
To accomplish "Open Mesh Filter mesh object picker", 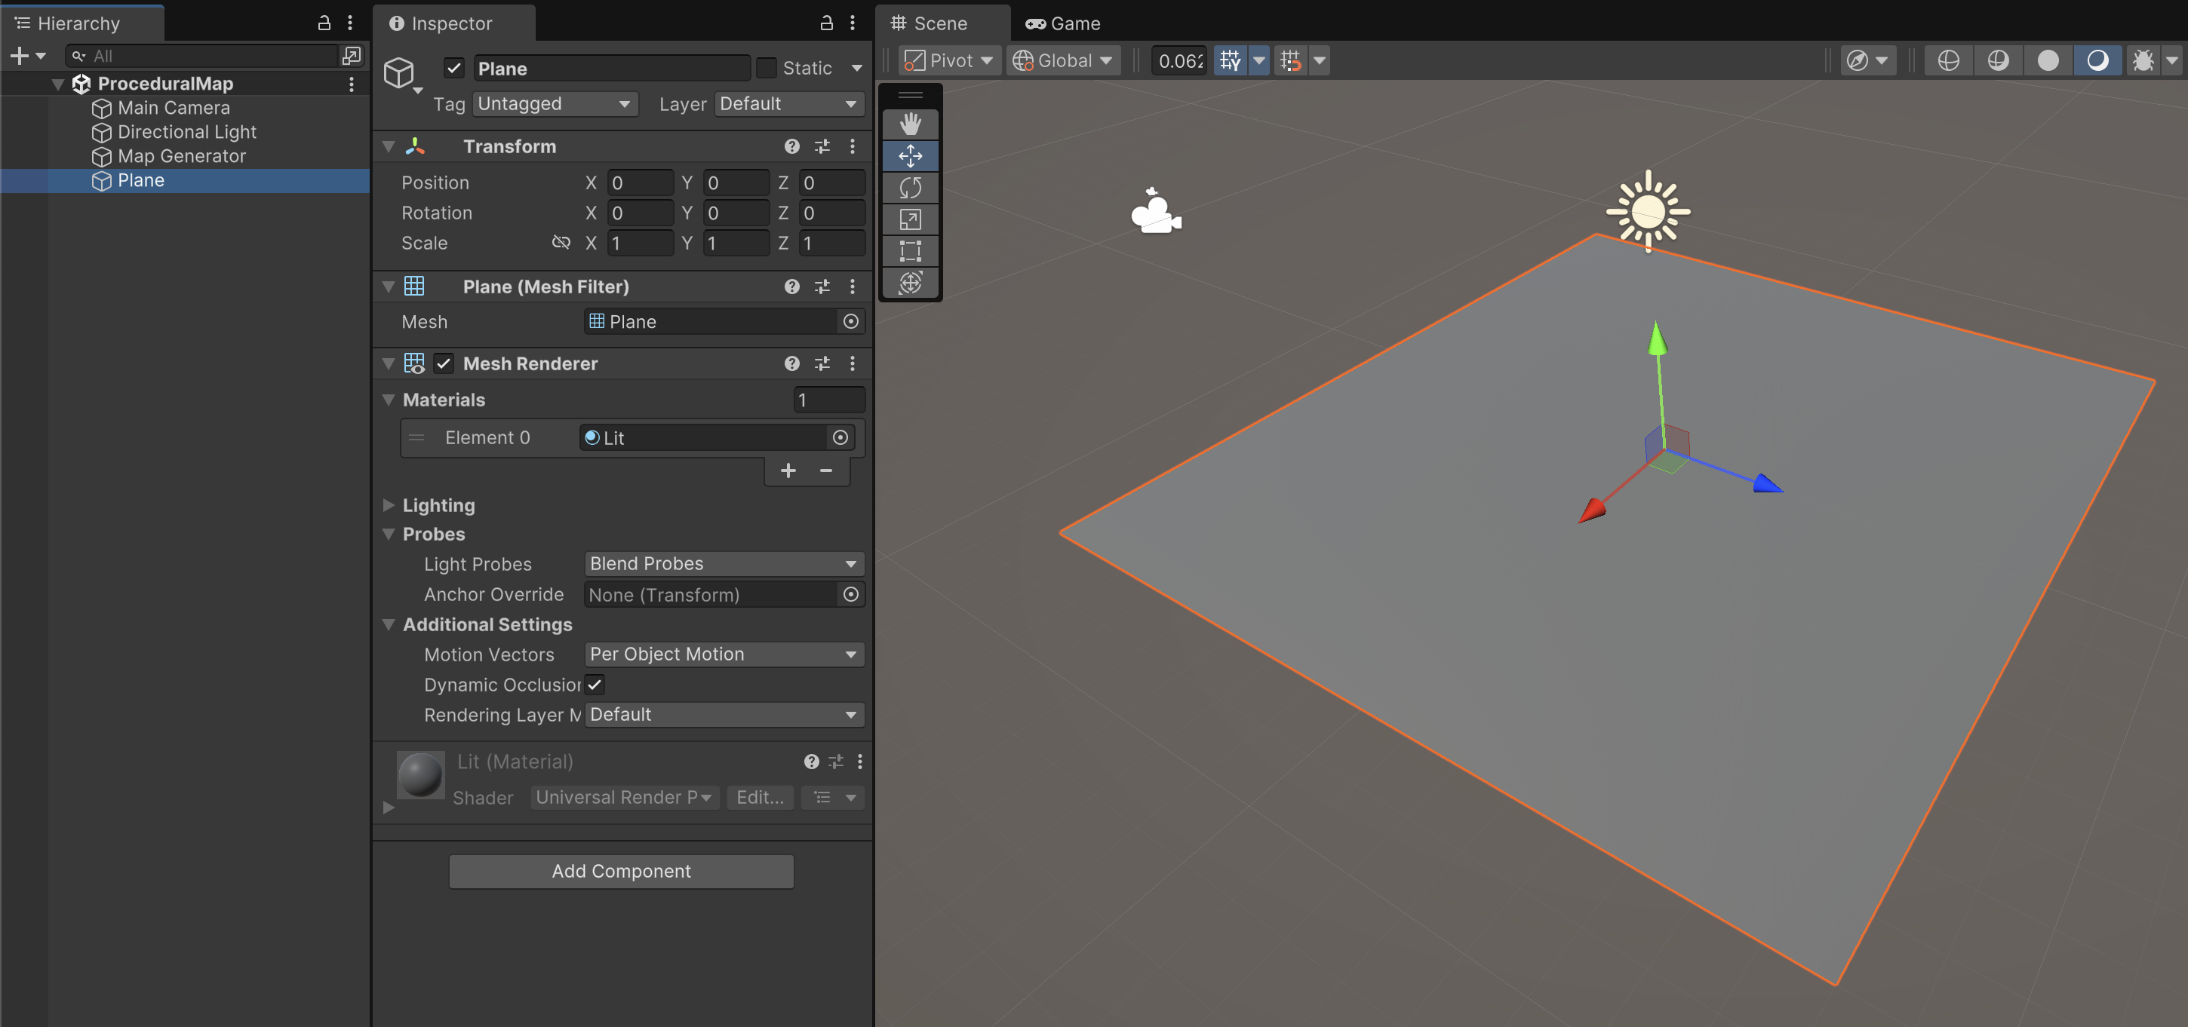I will 850,322.
